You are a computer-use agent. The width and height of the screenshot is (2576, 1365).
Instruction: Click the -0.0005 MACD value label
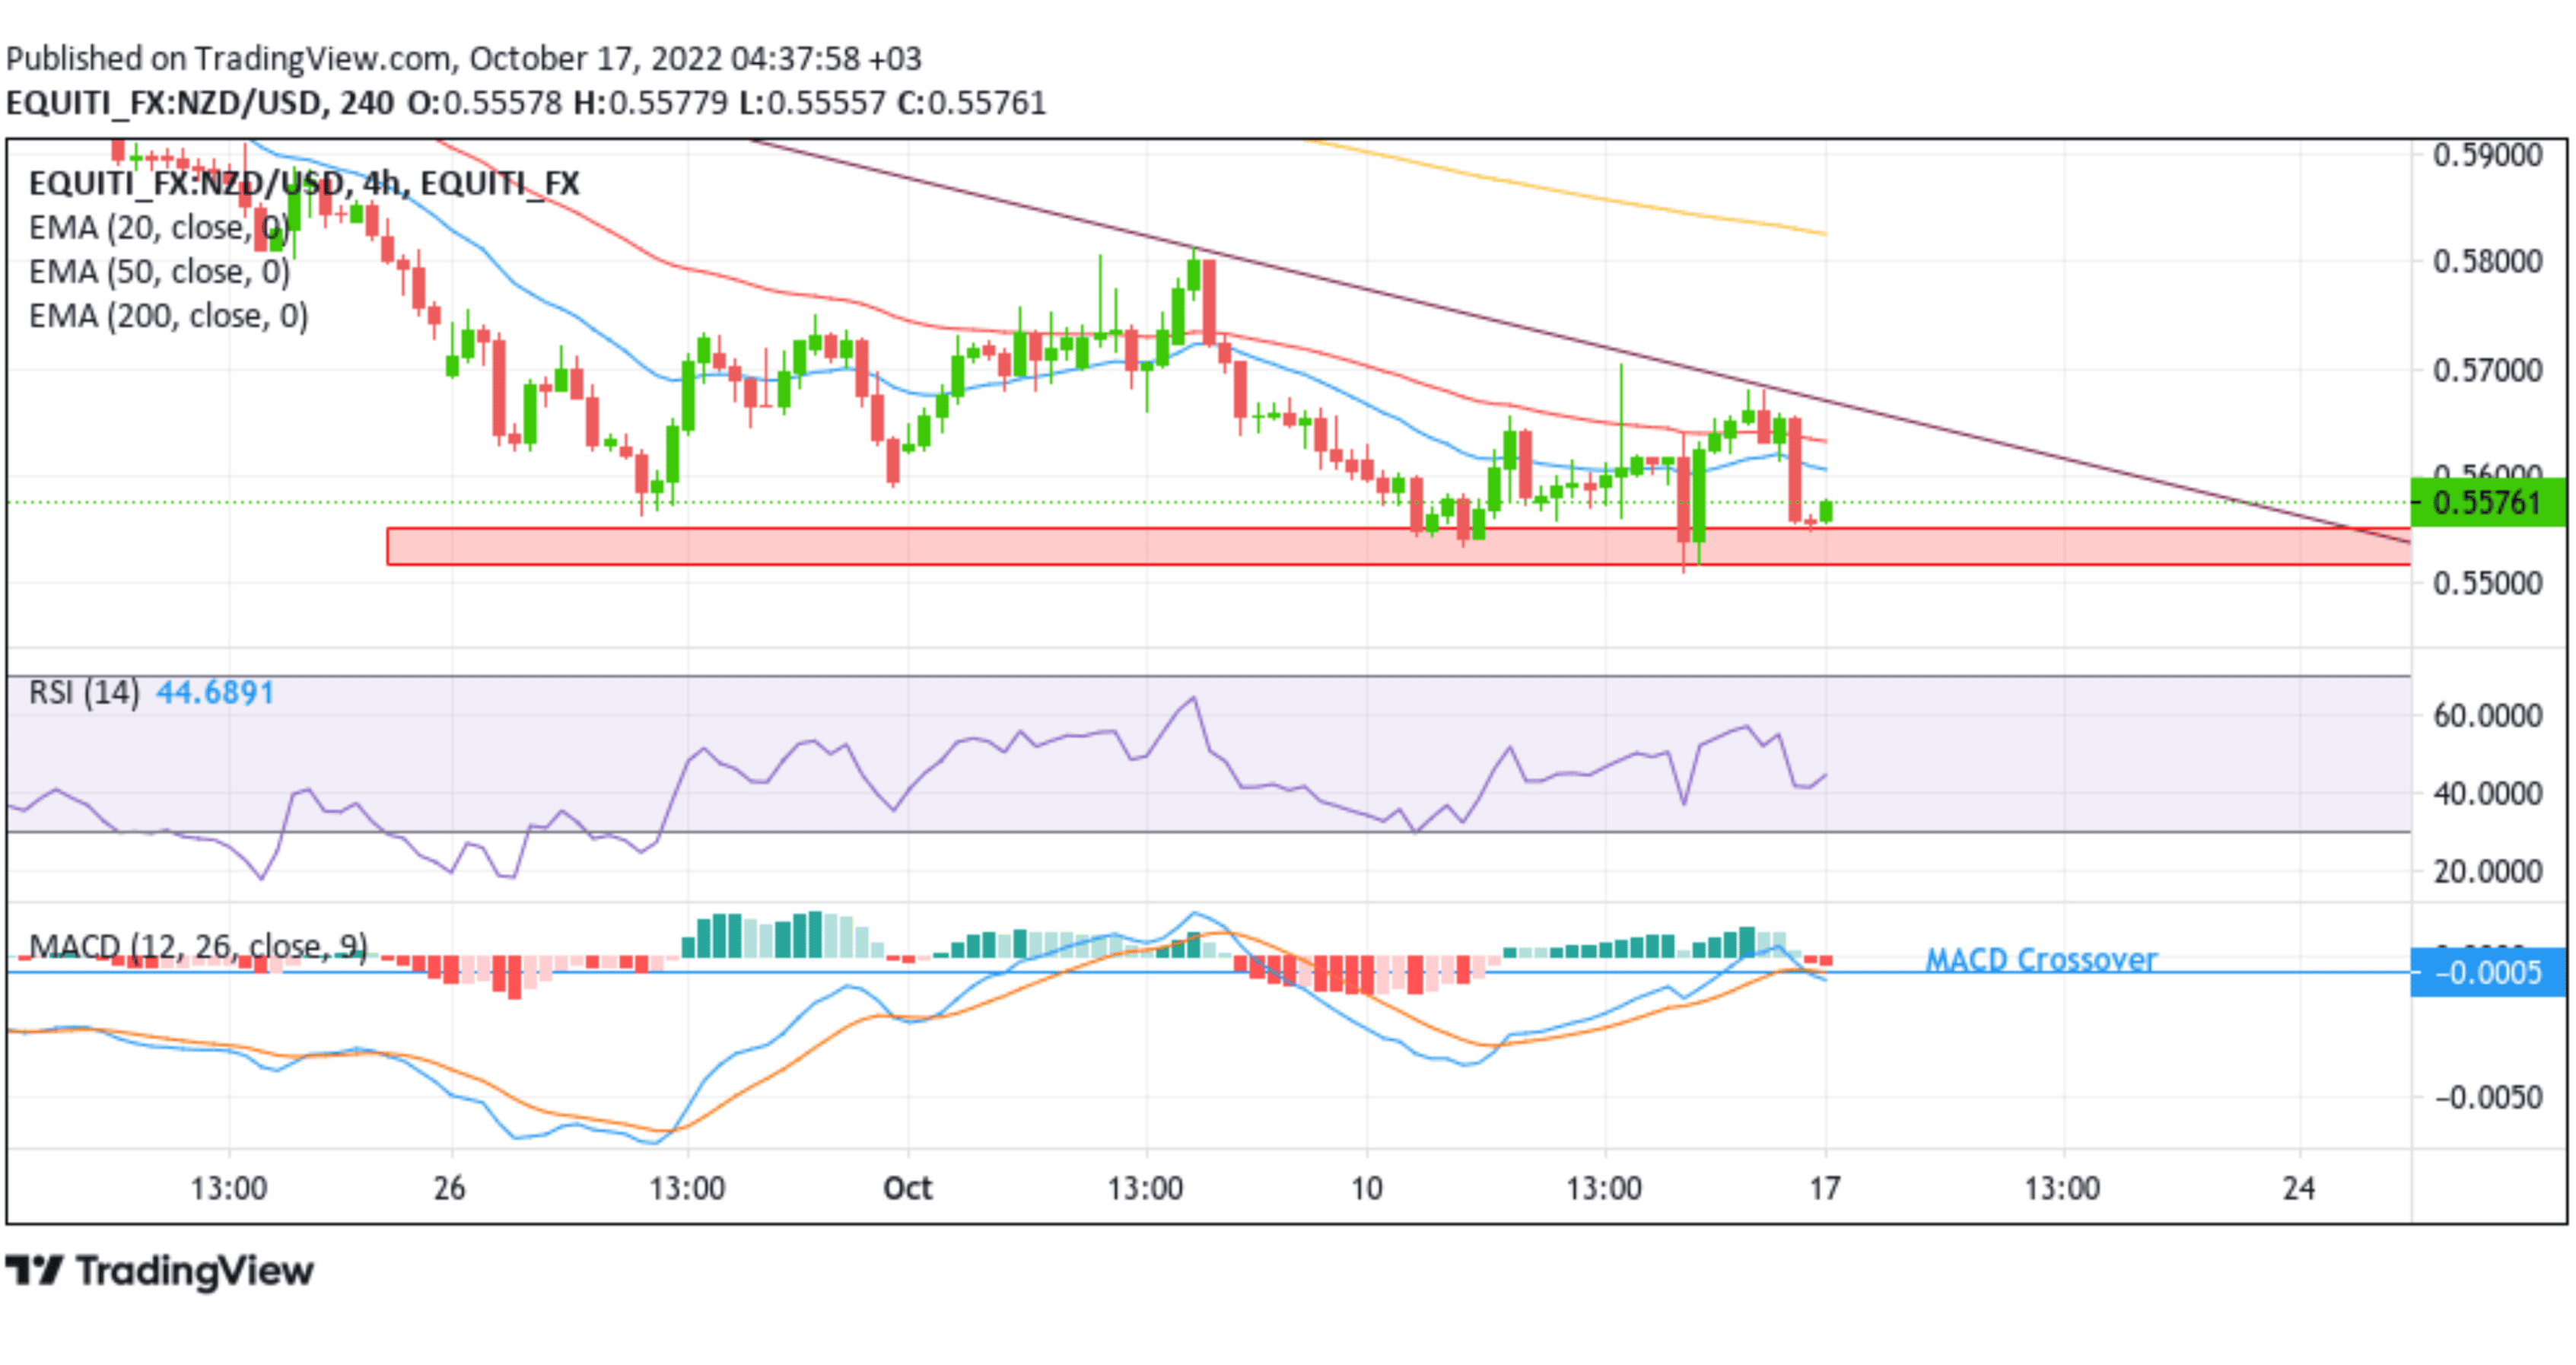pos(2488,972)
